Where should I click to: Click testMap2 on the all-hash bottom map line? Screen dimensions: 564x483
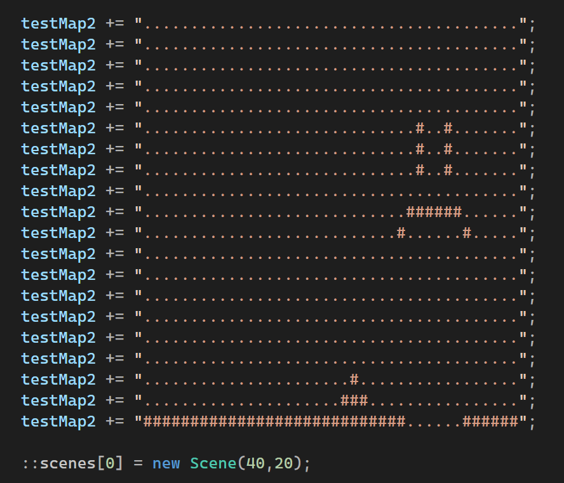[x=58, y=421]
